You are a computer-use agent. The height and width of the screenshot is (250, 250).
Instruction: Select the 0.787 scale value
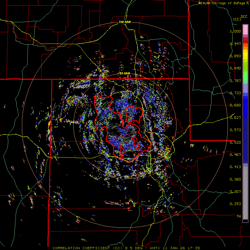[x=235, y=81]
